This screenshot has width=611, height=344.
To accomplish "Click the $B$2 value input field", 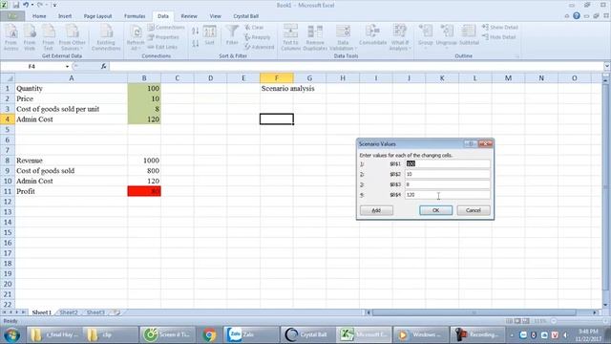I will pos(447,174).
